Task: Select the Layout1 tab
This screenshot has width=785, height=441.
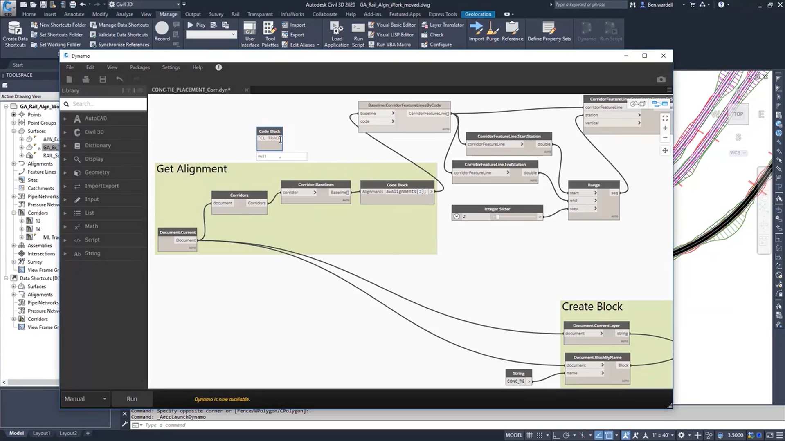Action: (x=41, y=433)
